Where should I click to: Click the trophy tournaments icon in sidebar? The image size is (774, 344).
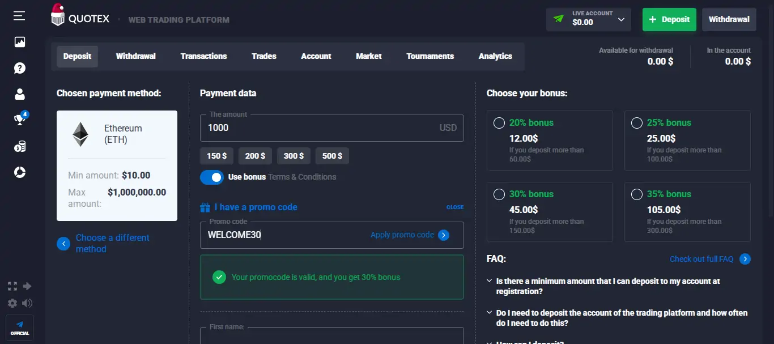(x=20, y=120)
